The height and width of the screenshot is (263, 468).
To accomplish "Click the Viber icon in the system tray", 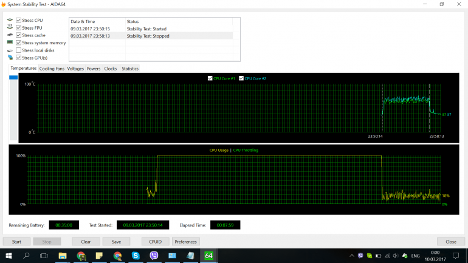I will pyautogui.click(x=360, y=256).
